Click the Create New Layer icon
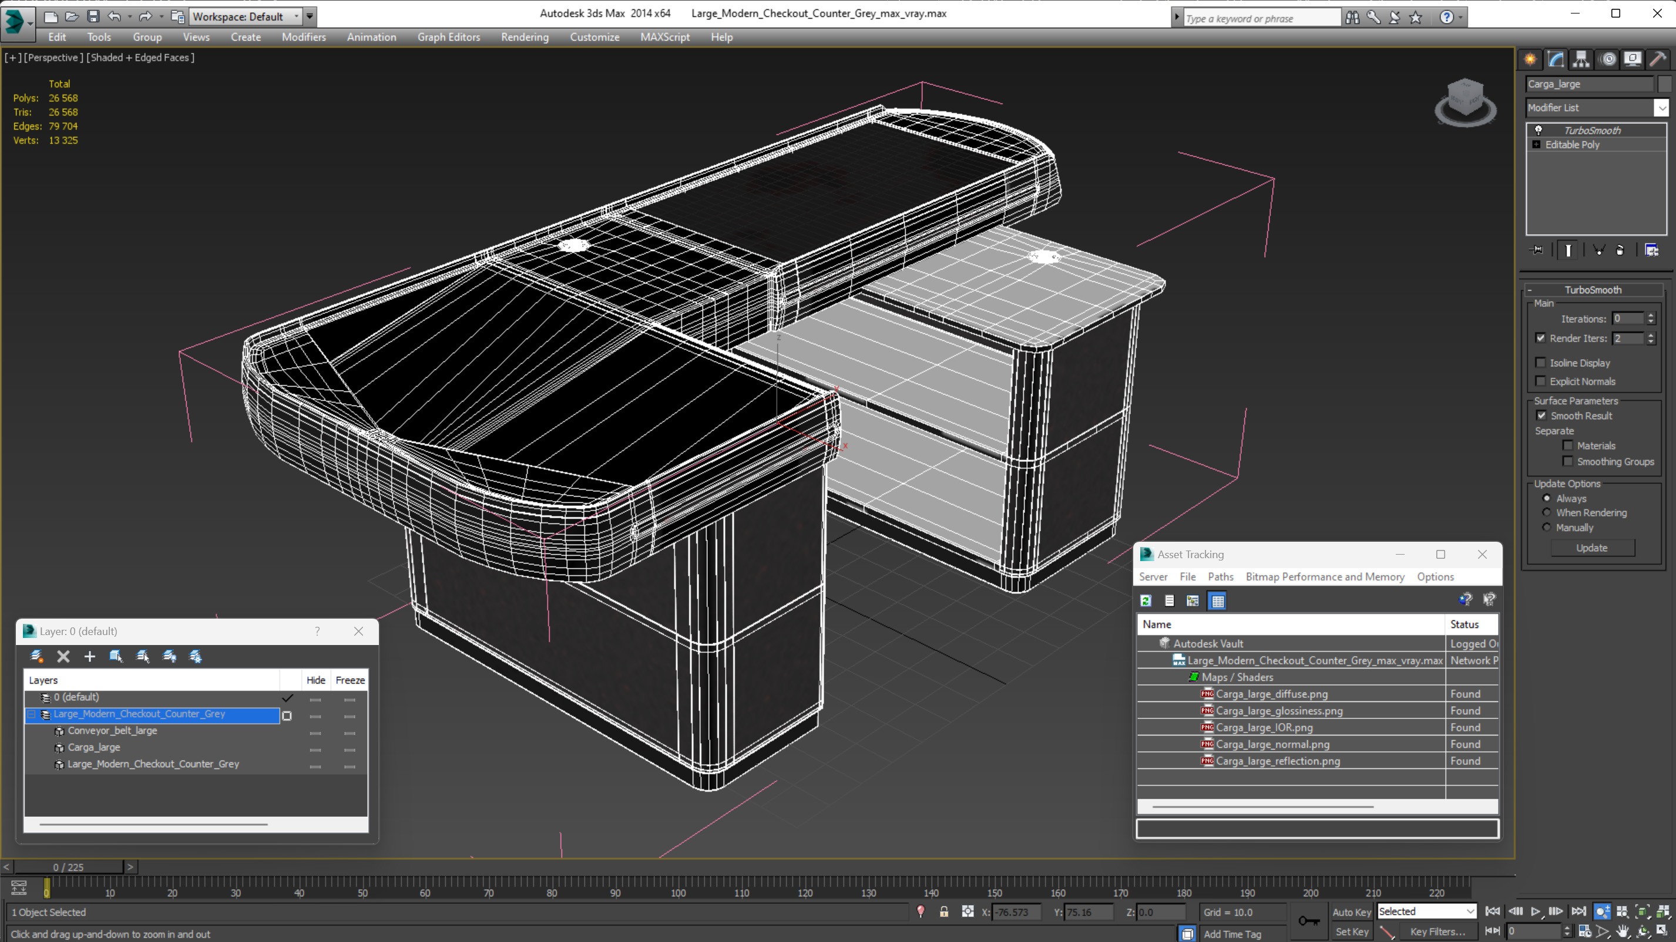This screenshot has height=942, width=1676. click(37, 656)
